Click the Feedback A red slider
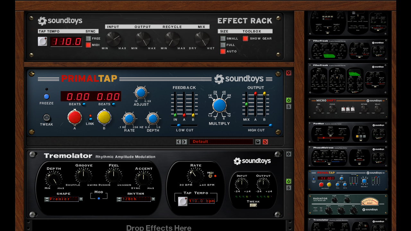 (184, 115)
